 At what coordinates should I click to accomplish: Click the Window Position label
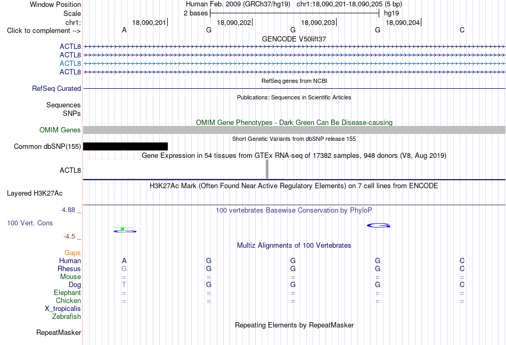55,4
